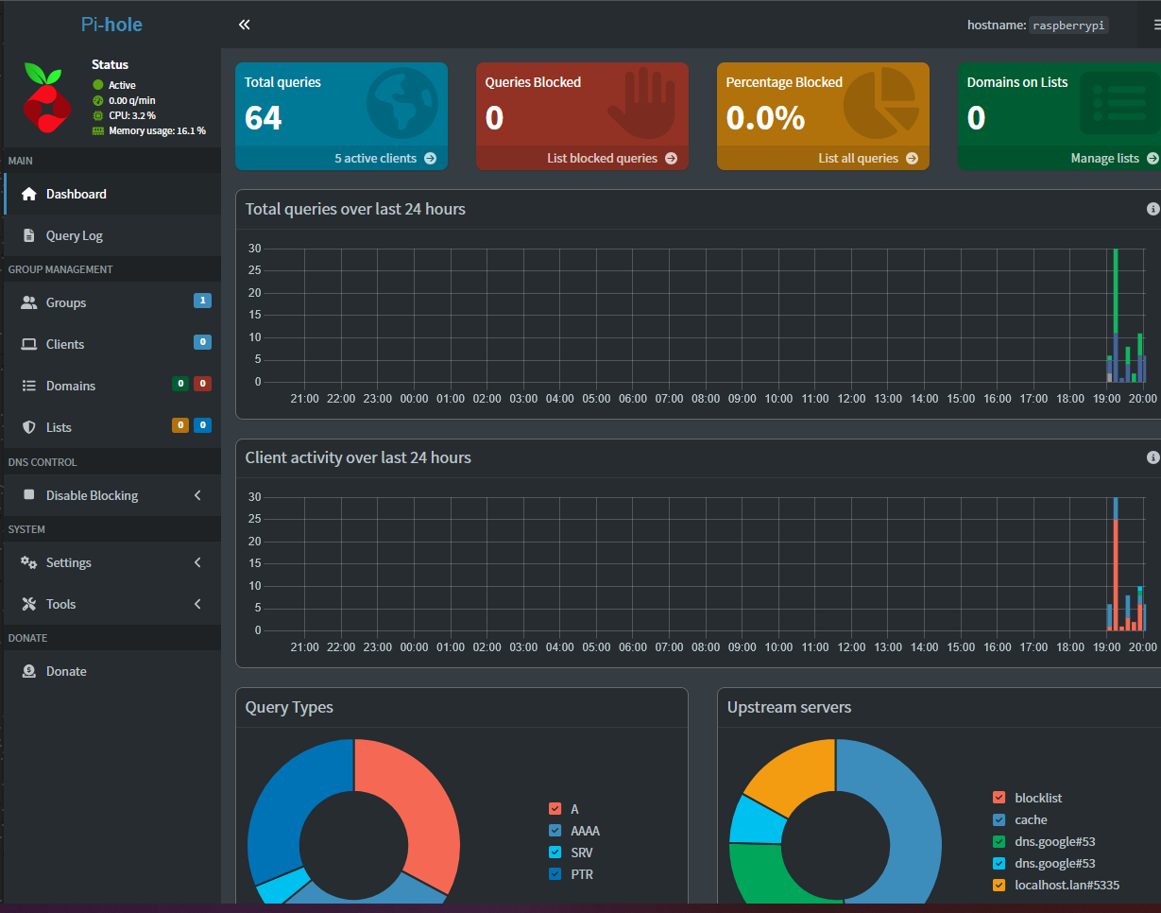
Task: Open the info tooltip on Total queries chart
Action: pyautogui.click(x=1152, y=208)
